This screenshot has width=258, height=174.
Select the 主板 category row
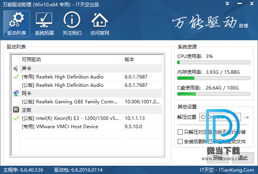pyautogui.click(x=87, y=110)
